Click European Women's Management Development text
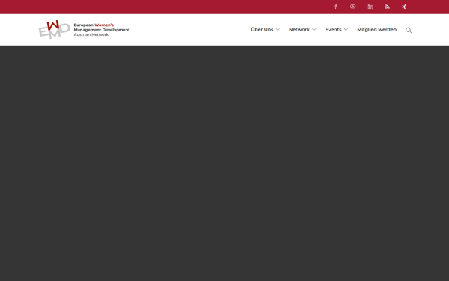This screenshot has height=281, width=449. point(102,28)
